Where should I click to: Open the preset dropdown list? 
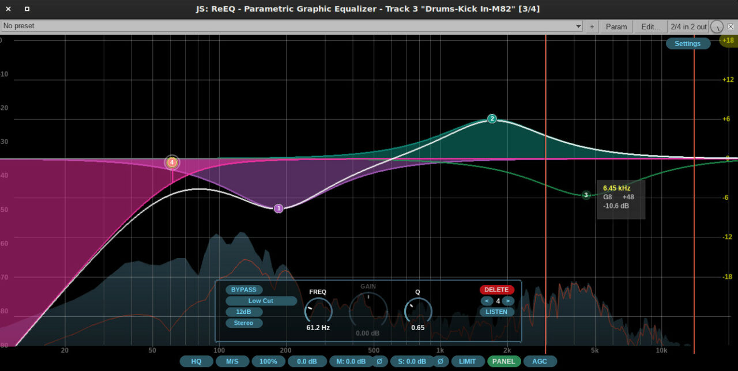[x=578, y=27]
